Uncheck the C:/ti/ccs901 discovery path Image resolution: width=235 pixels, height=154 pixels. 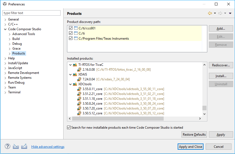[x=71, y=28]
